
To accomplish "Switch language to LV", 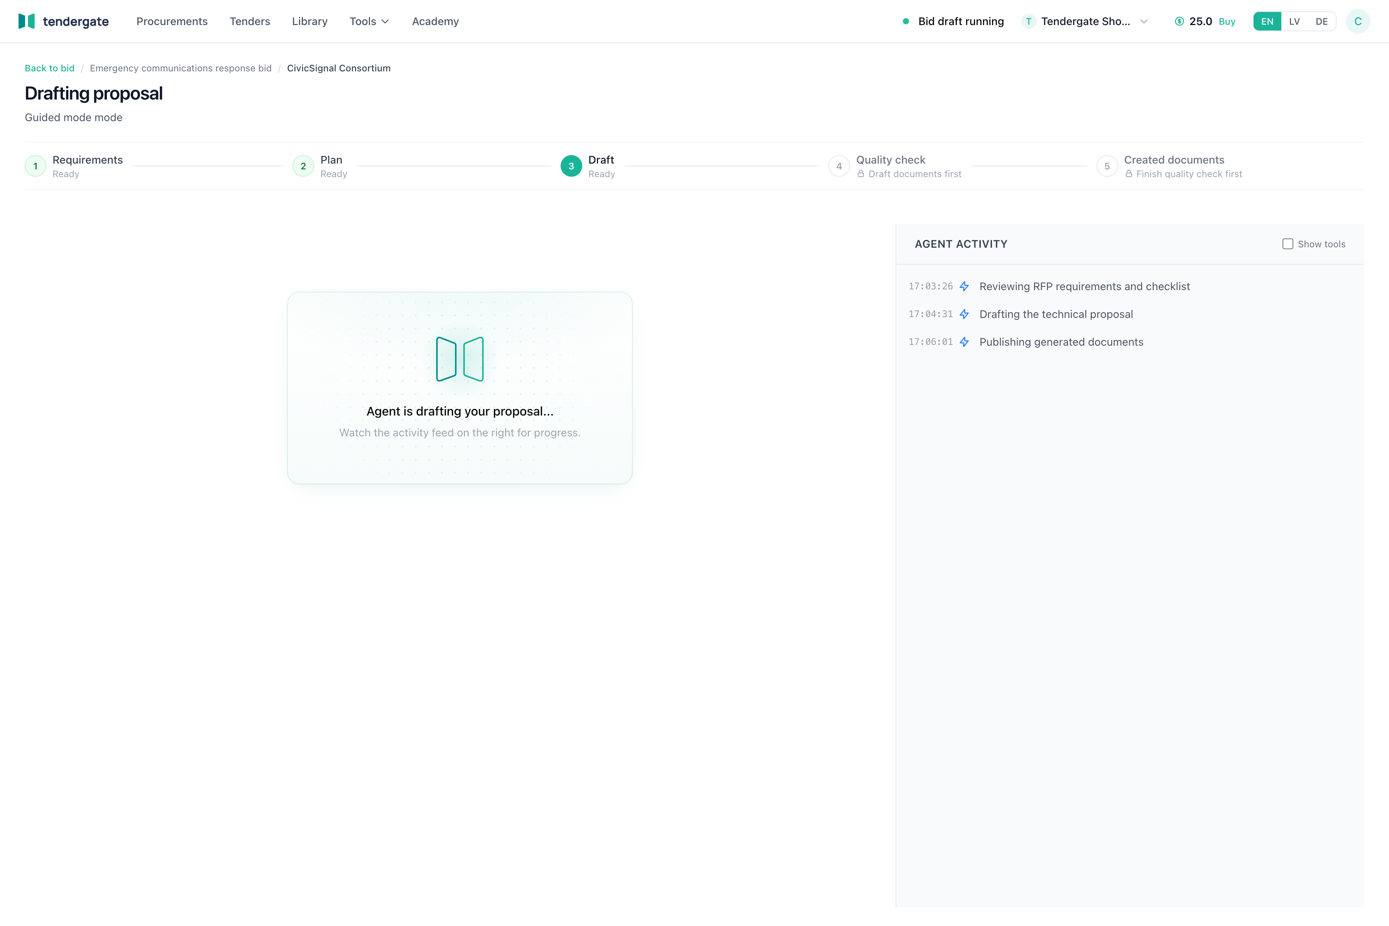I will tap(1294, 21).
